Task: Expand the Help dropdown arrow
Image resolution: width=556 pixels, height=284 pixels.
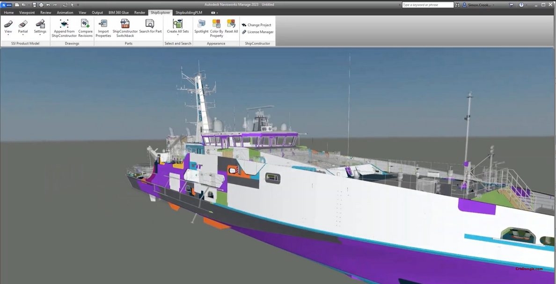Action: [x=526, y=5]
